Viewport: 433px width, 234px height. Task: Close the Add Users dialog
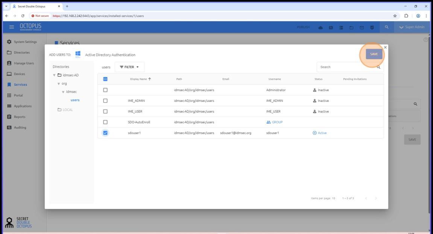[x=385, y=47]
